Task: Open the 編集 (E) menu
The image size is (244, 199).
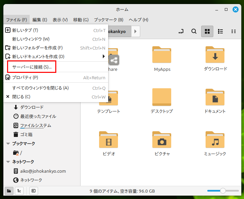Action: click(x=40, y=20)
